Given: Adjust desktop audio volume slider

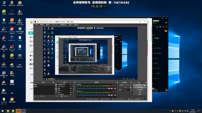Looking at the screenshot, I should pyautogui.click(x=93, y=89).
